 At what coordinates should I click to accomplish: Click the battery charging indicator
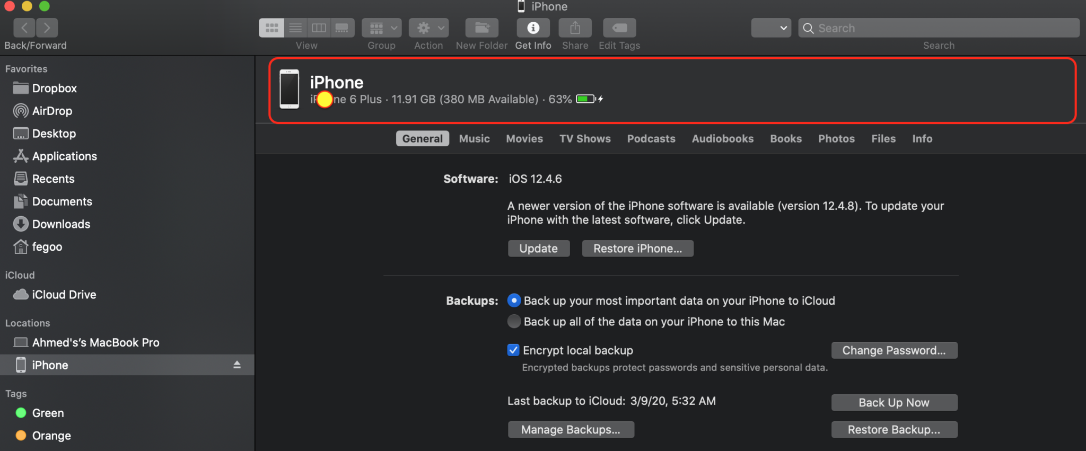[x=590, y=99]
